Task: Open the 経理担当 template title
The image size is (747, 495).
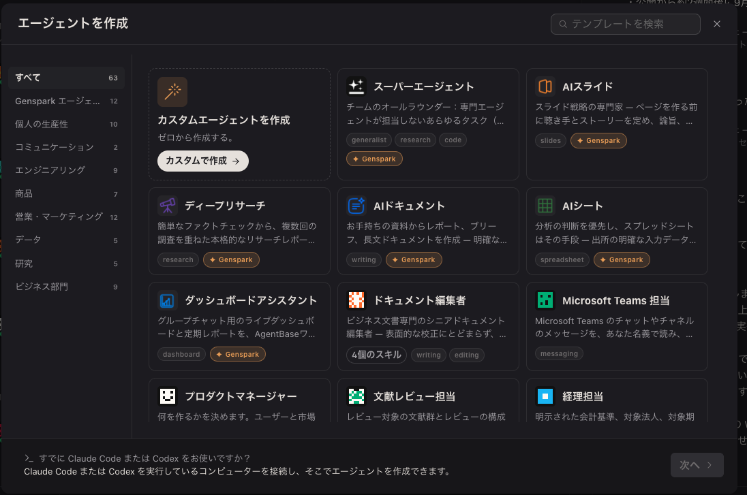Action: pyautogui.click(x=583, y=396)
